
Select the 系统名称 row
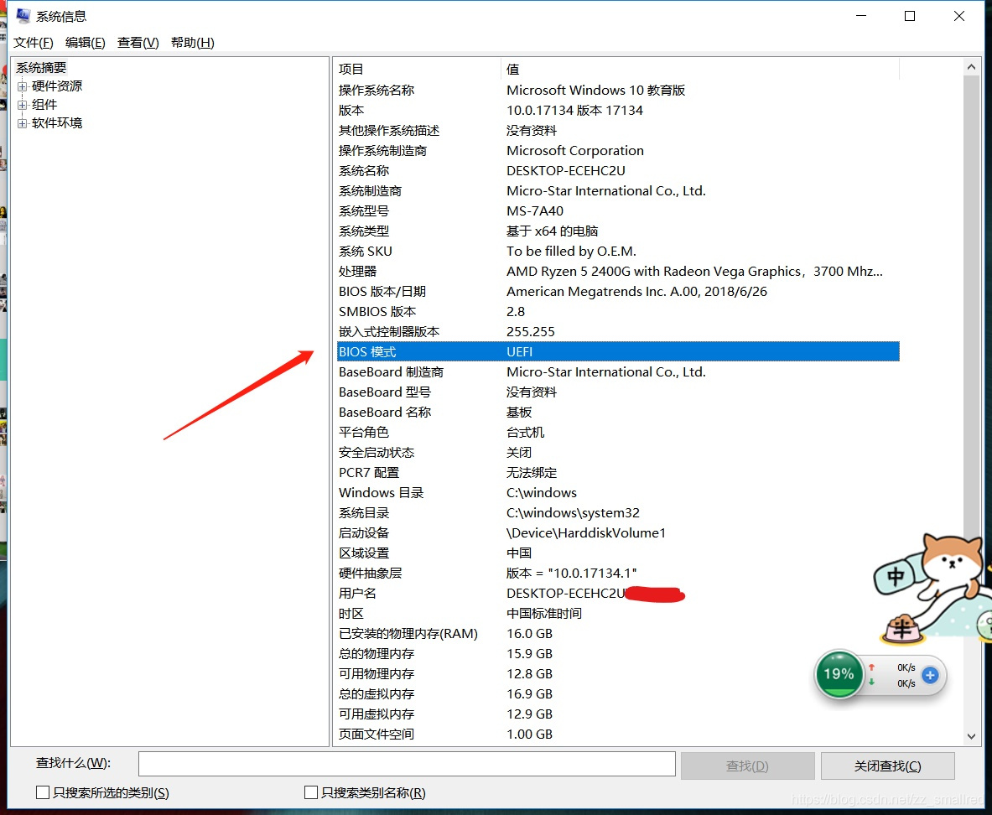pos(618,171)
